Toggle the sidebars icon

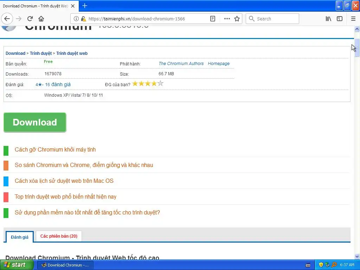coord(340,19)
